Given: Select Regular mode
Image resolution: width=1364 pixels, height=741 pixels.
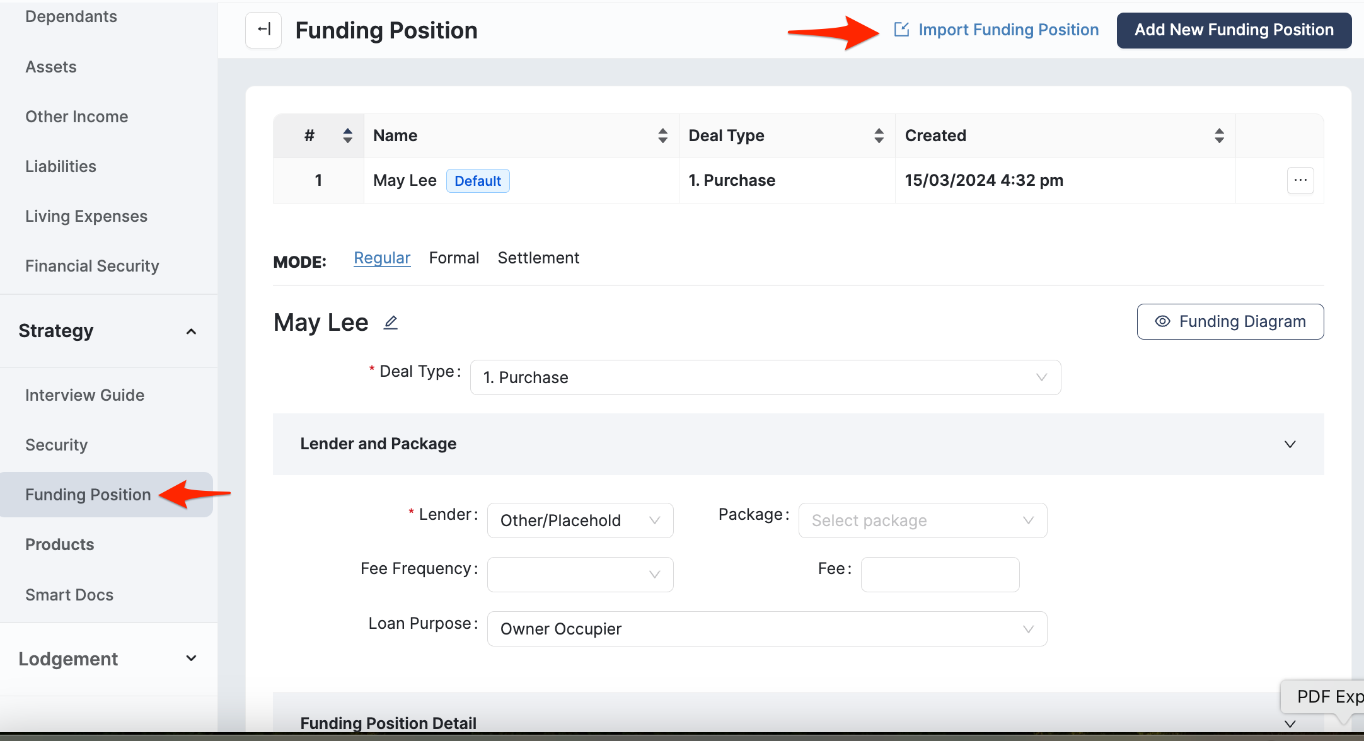Looking at the screenshot, I should 382,258.
